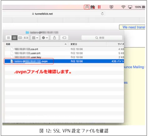
Task: Switch Finder to column view
Action: [20, 38]
